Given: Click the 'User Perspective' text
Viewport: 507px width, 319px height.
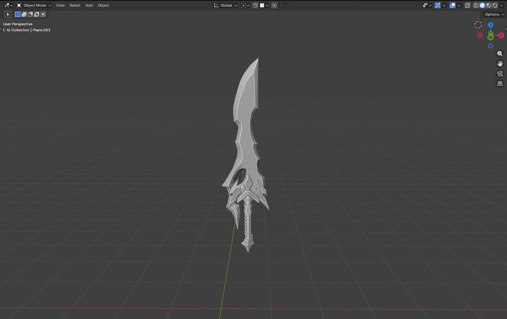Looking at the screenshot, I should (18, 24).
